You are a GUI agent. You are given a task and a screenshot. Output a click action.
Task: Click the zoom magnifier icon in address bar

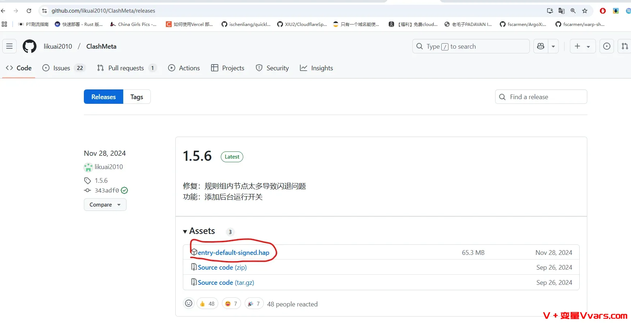(x=573, y=11)
